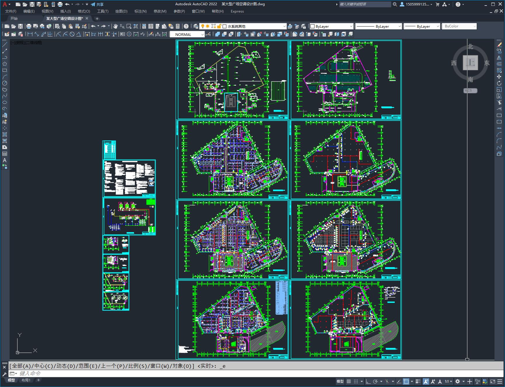This screenshot has height=387, width=505.
Task: Open the NORMAL dimension style dropdown
Action: (187, 34)
